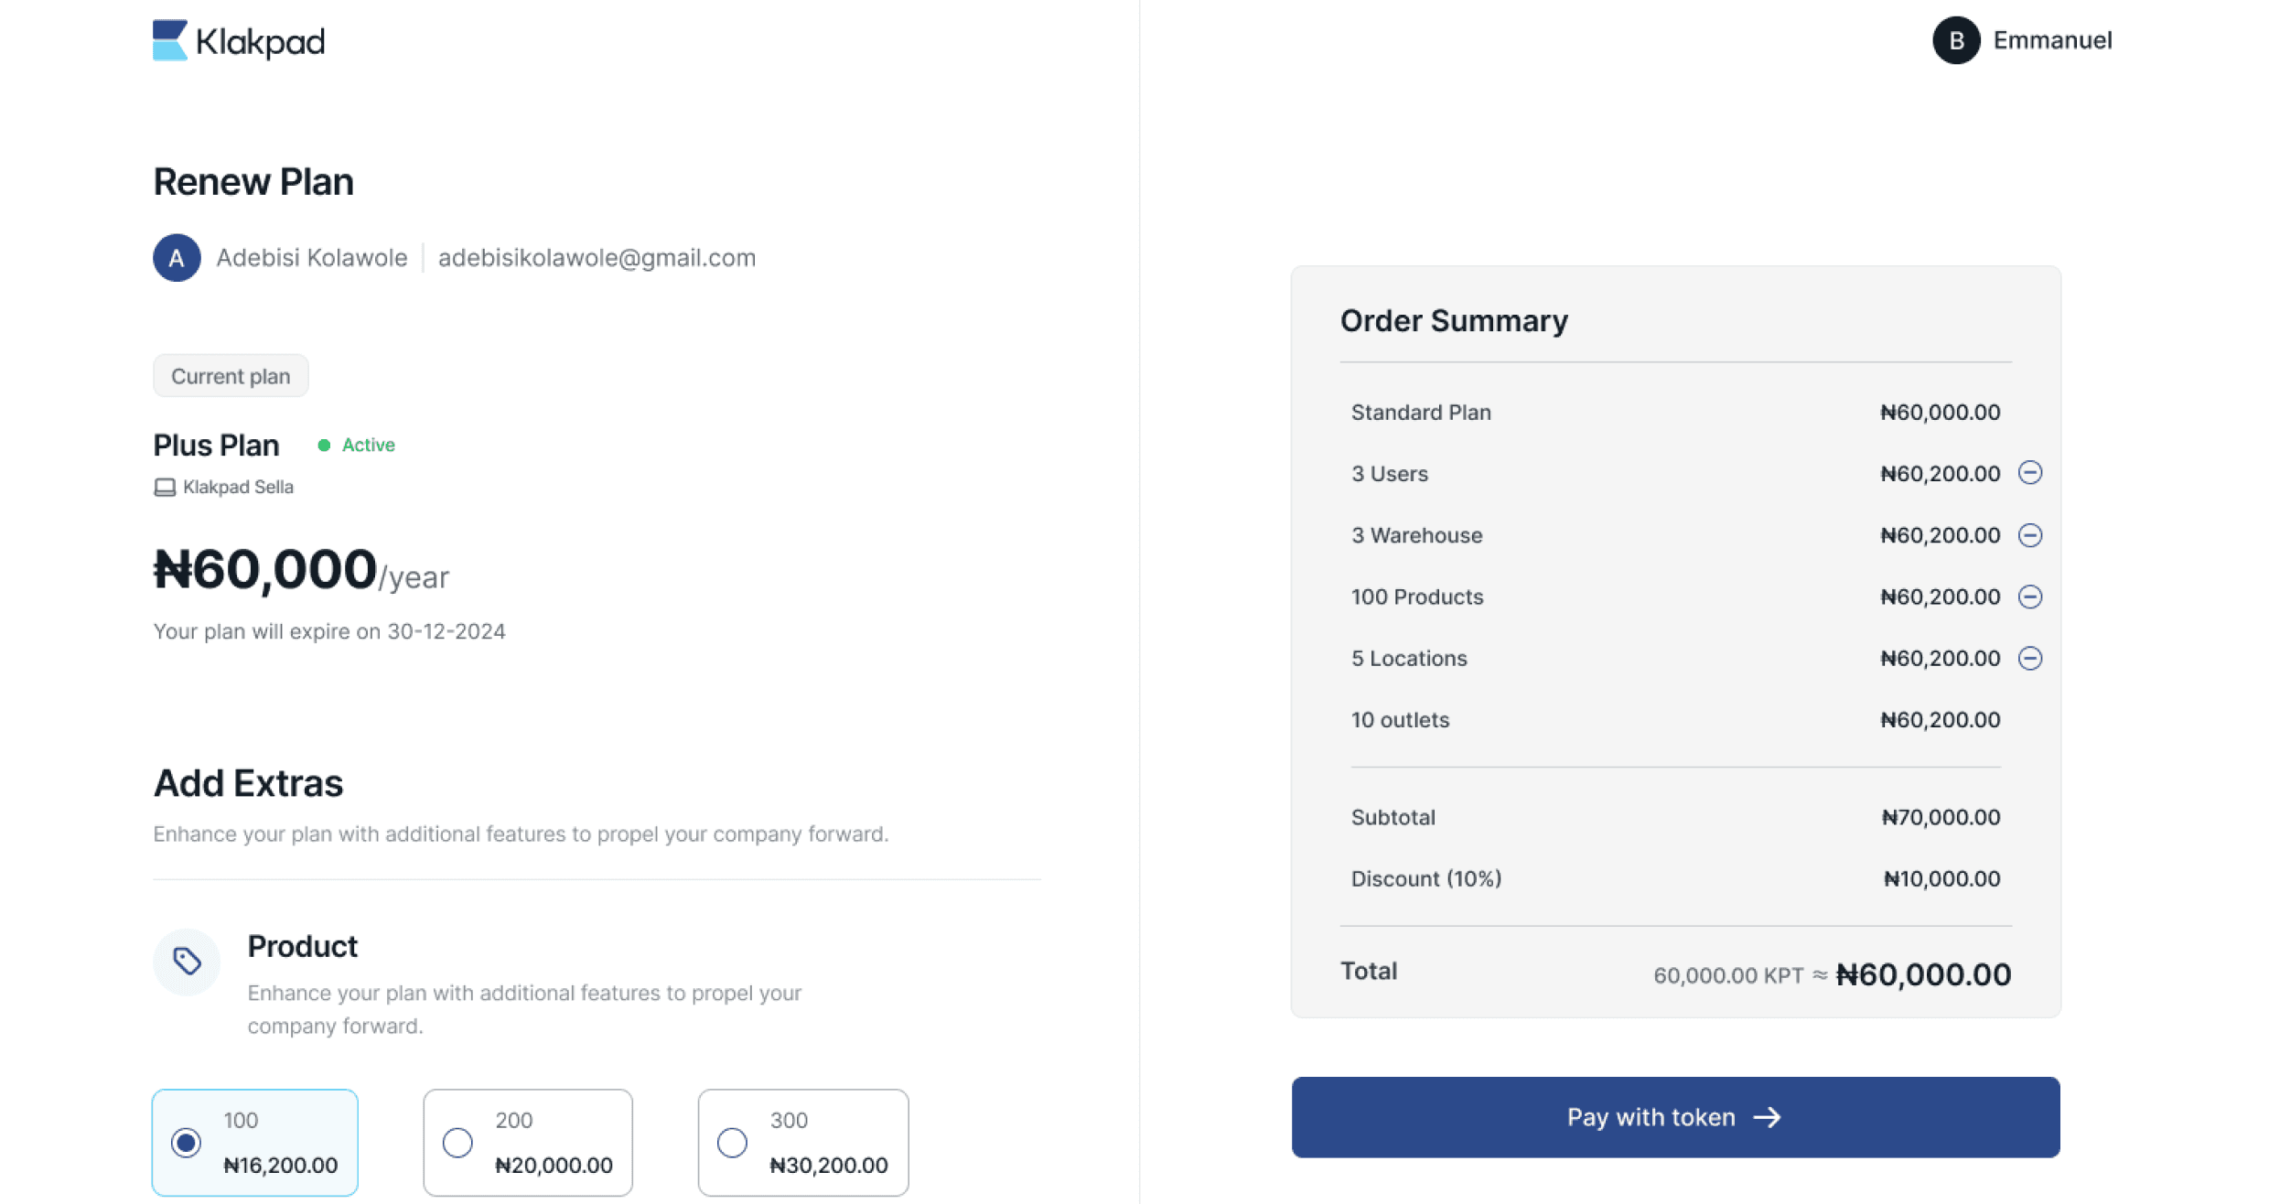The width and height of the screenshot is (2269, 1204).
Task: Click the adebisikolawole@gmail.com email text
Action: point(597,258)
